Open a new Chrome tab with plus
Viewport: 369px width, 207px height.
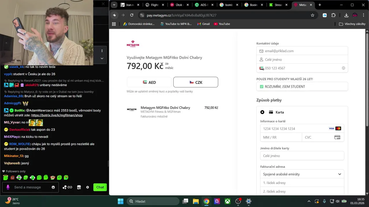pos(320,5)
